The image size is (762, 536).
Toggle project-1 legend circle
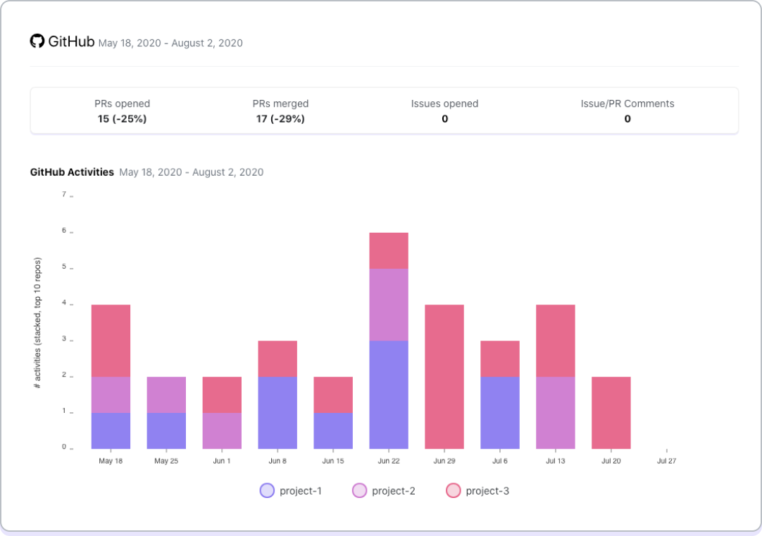(267, 491)
